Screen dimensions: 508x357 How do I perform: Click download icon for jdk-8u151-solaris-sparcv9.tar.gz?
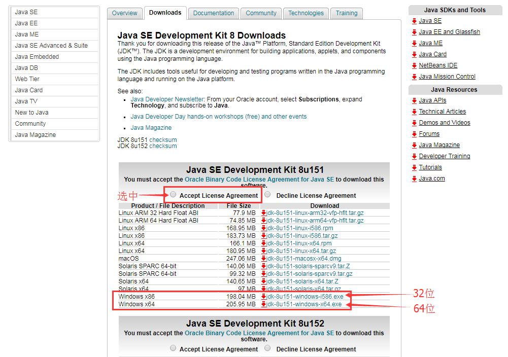[x=264, y=274]
